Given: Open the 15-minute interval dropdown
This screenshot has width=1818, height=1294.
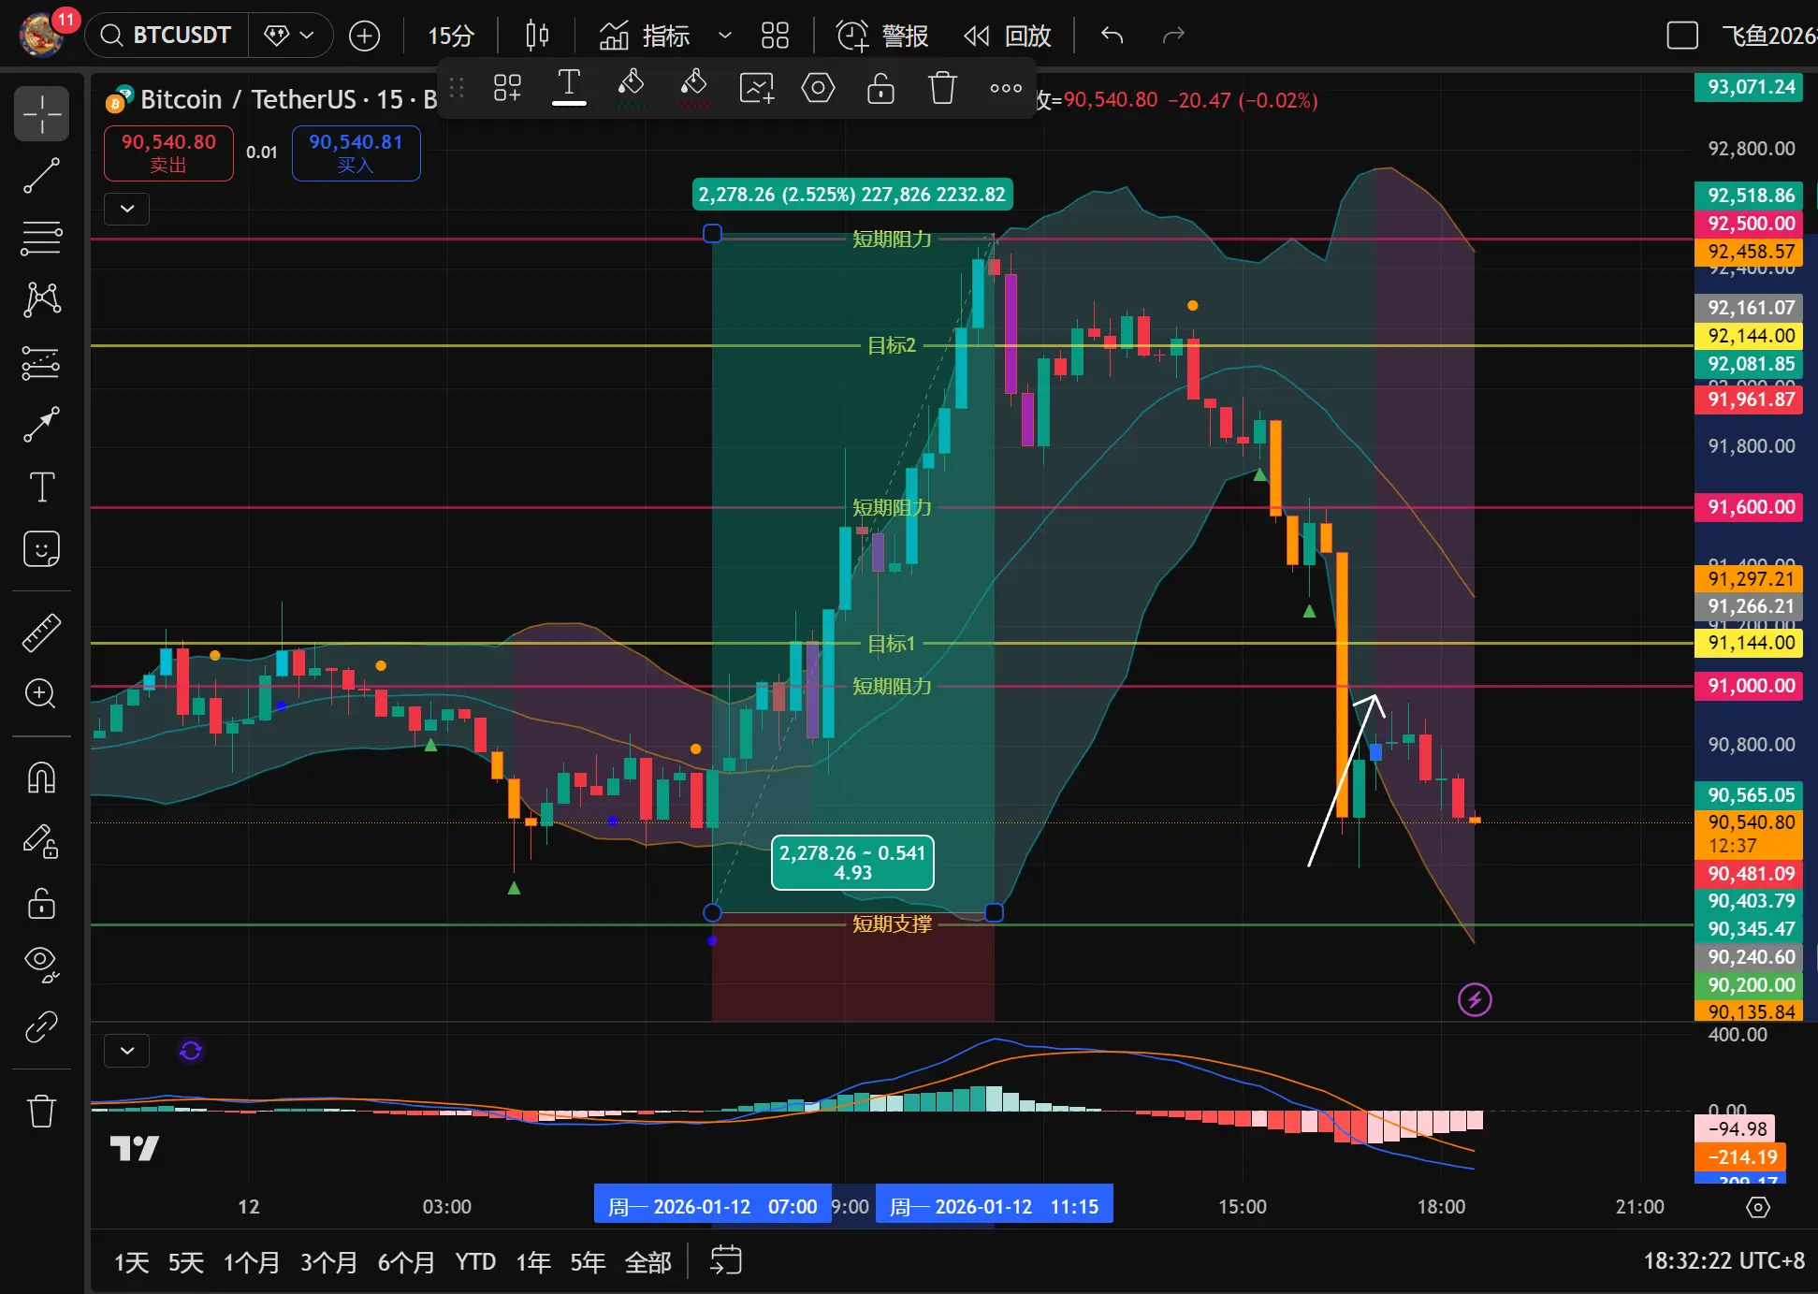Looking at the screenshot, I should click(x=451, y=36).
